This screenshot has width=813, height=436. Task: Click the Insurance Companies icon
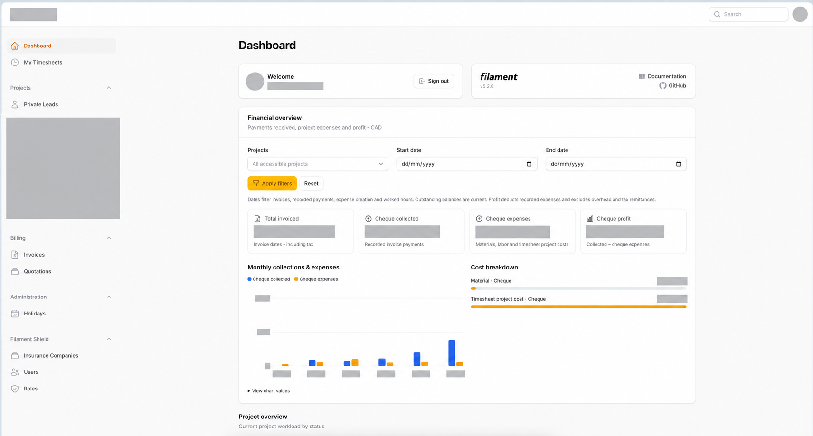(x=15, y=356)
